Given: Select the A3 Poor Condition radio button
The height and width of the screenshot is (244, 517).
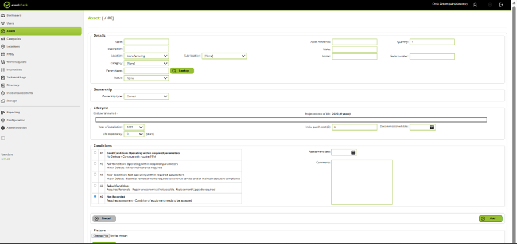Looking at the screenshot, I should [x=95, y=175].
